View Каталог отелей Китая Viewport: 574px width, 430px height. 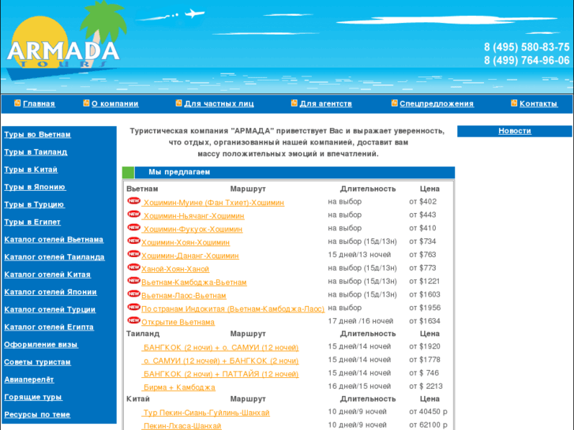pos(47,275)
